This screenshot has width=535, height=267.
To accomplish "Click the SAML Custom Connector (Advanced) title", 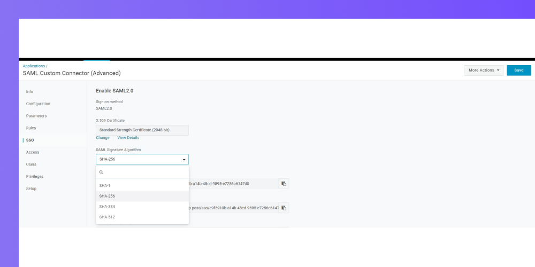I will [x=72, y=73].
